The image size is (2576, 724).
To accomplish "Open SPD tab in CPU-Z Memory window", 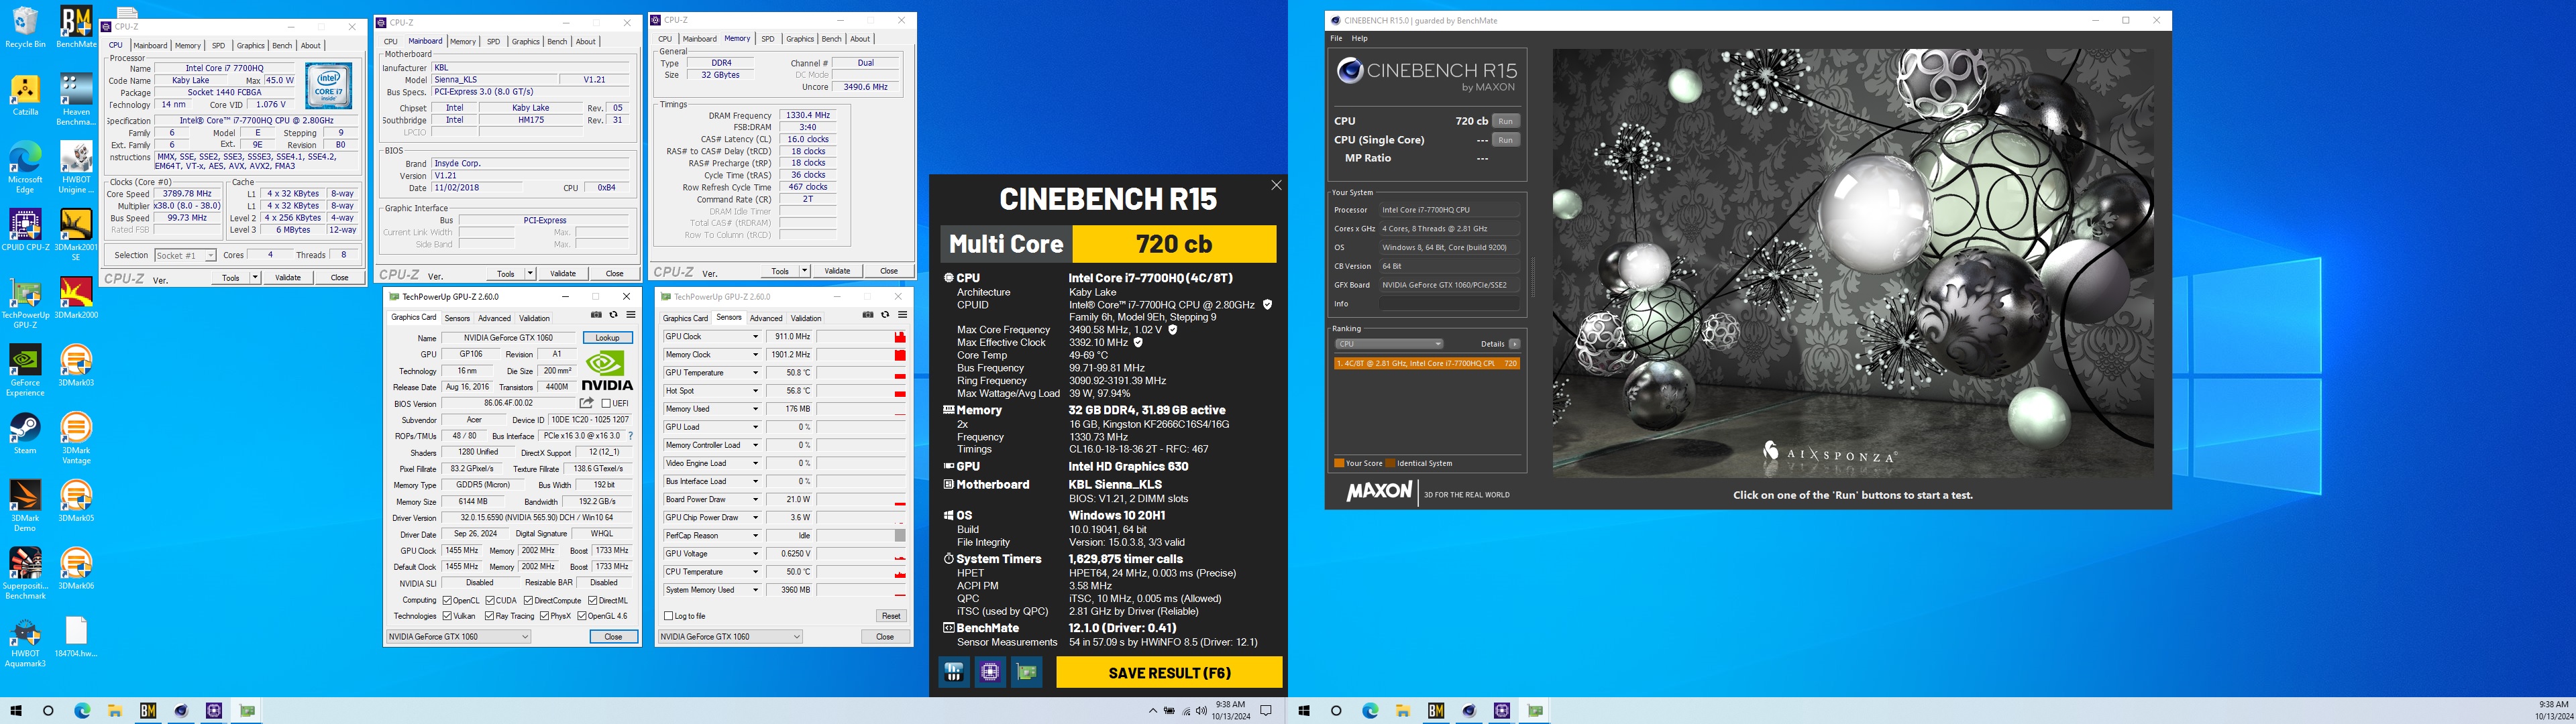I will (768, 39).
